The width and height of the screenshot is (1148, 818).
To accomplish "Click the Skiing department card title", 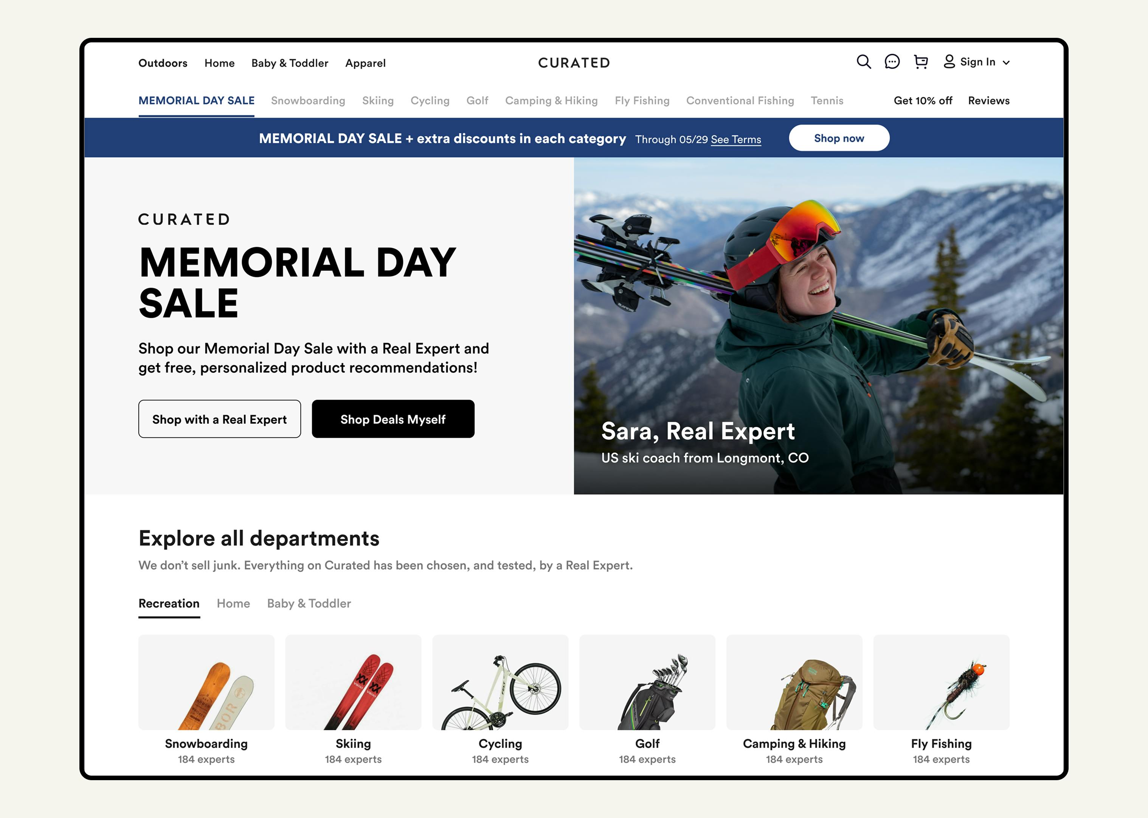I will (x=353, y=744).
